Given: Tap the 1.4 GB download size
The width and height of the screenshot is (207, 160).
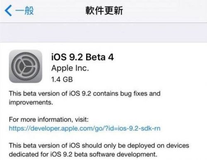Looking at the screenshot, I should click(62, 80).
